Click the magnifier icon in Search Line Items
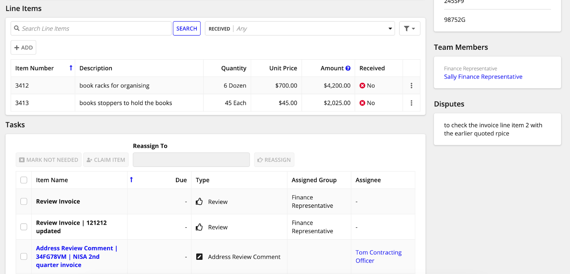Viewport: 570px width, 274px height. point(17,28)
